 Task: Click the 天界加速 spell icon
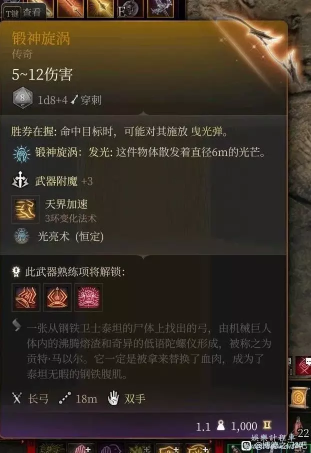[x=25, y=209]
